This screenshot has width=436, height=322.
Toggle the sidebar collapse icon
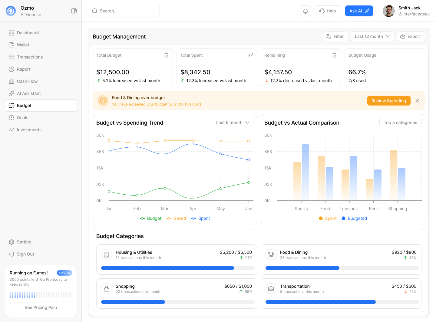(74, 11)
